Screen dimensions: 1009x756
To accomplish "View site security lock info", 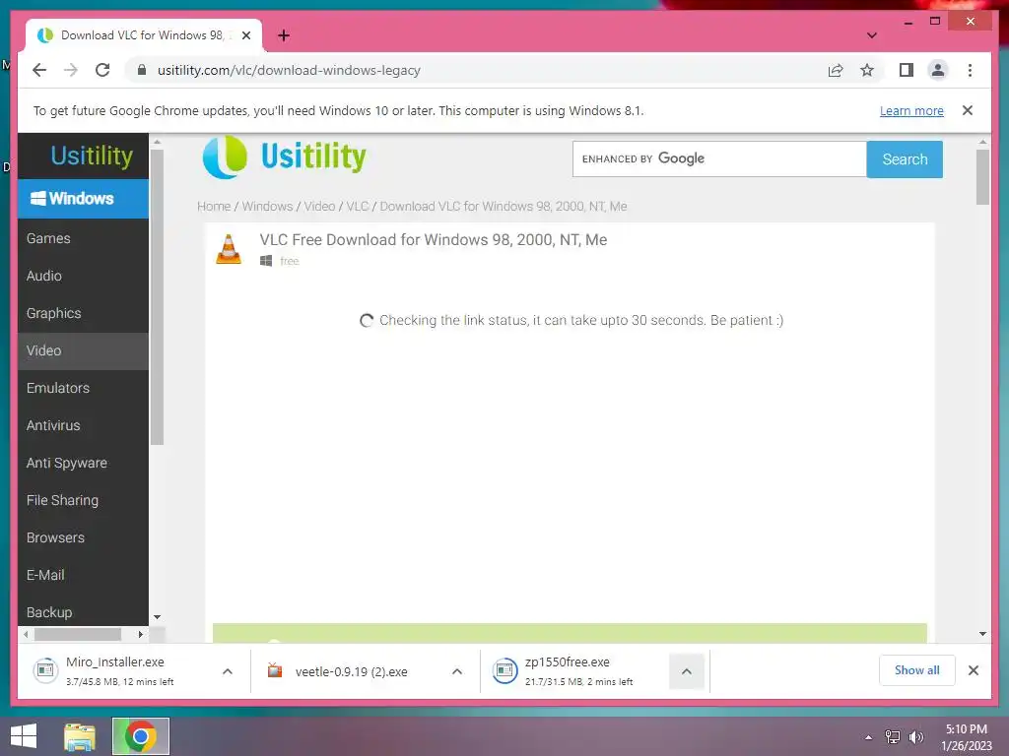I will pyautogui.click(x=142, y=70).
